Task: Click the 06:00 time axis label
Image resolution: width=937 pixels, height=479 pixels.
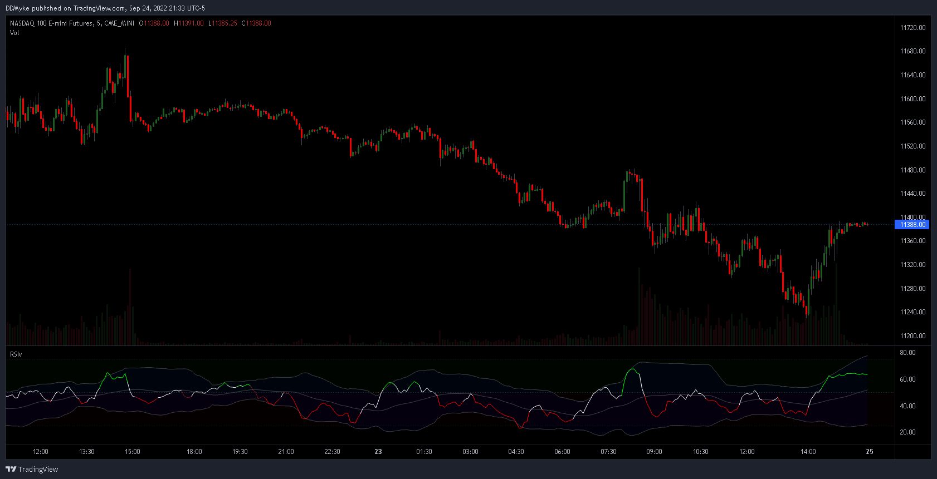Action: coord(563,452)
